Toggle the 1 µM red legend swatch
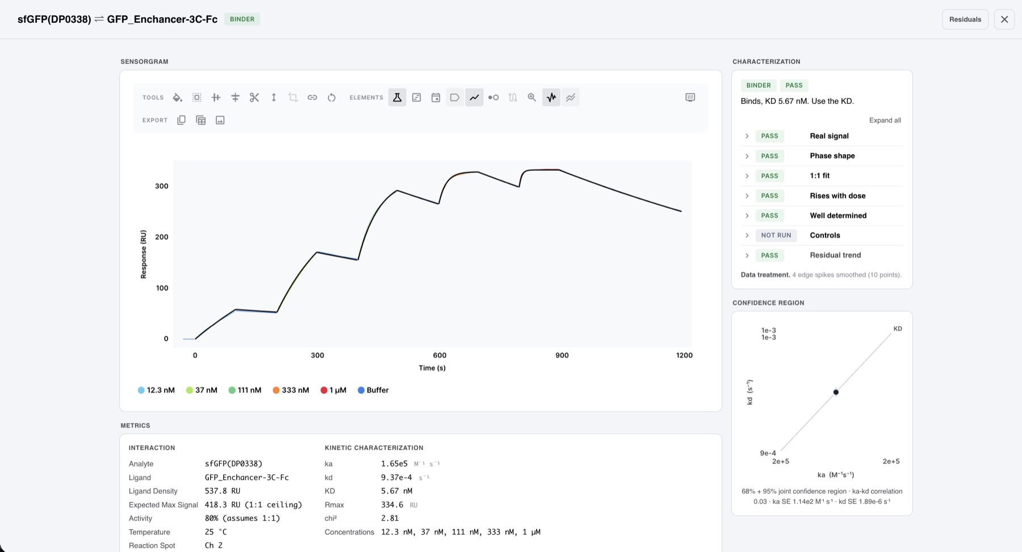This screenshot has width=1022, height=552. (324, 390)
